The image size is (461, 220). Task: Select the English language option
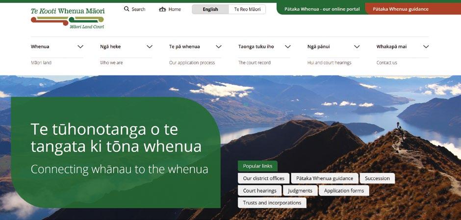210,9
